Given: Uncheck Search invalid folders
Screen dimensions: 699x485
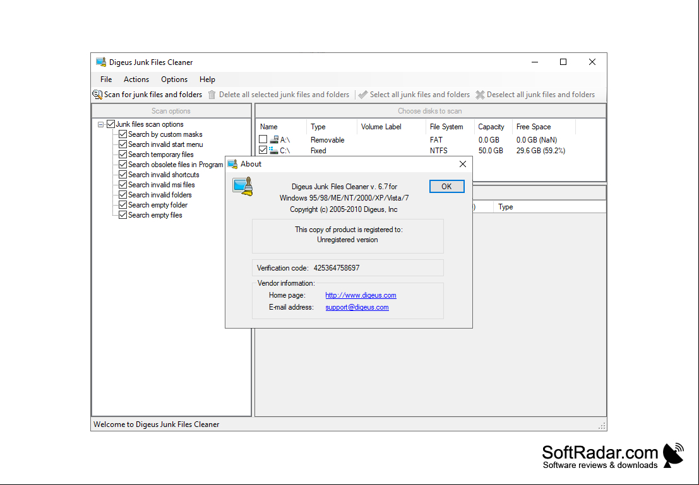Looking at the screenshot, I should coord(123,195).
